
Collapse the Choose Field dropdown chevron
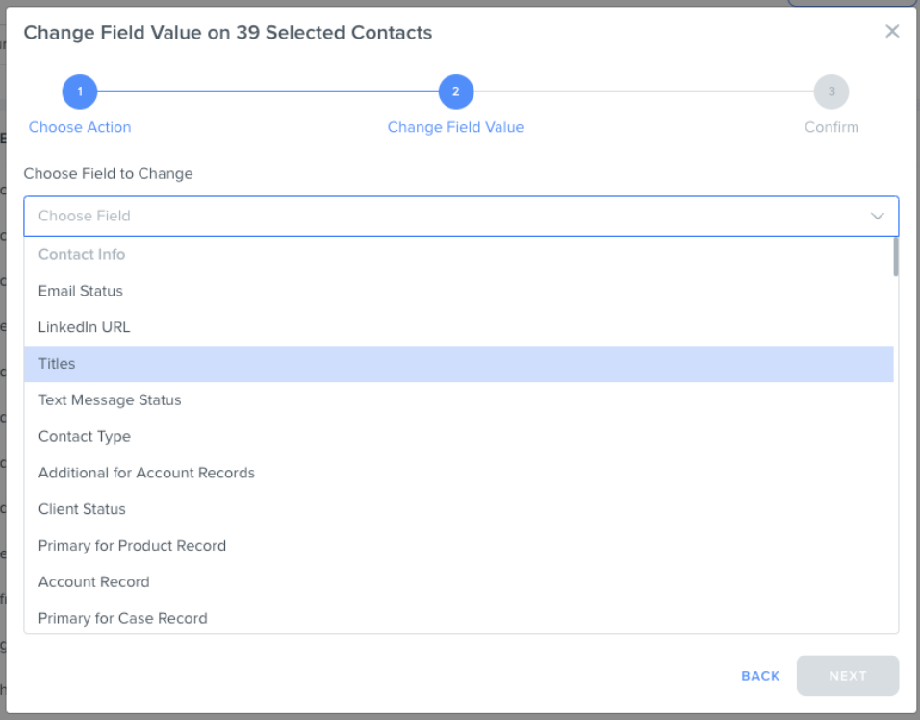(x=877, y=216)
